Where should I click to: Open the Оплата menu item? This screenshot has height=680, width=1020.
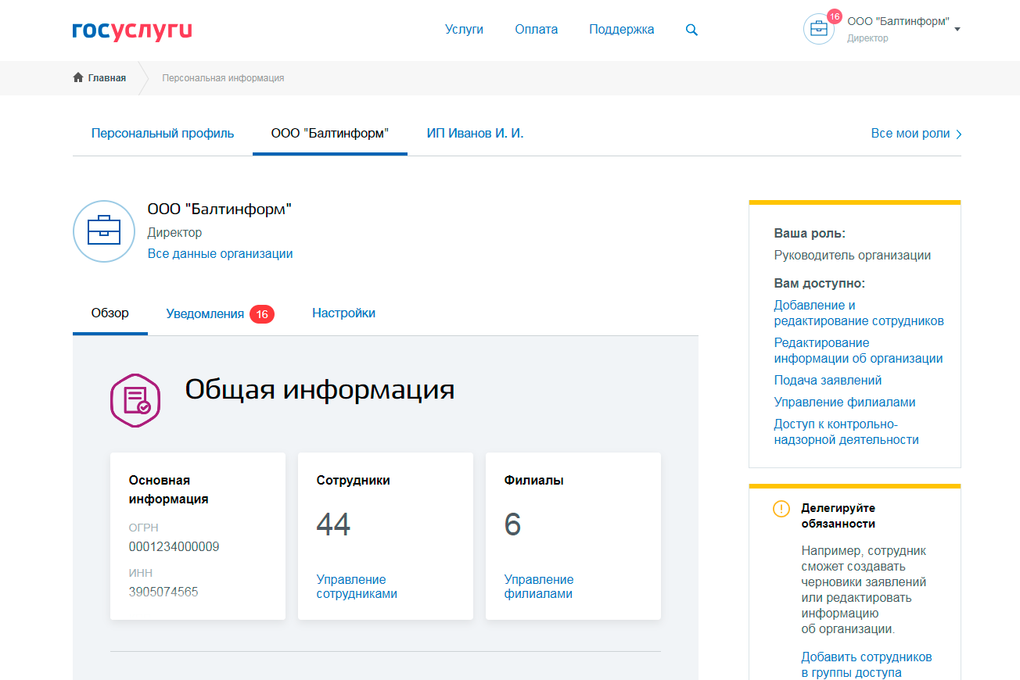click(536, 30)
